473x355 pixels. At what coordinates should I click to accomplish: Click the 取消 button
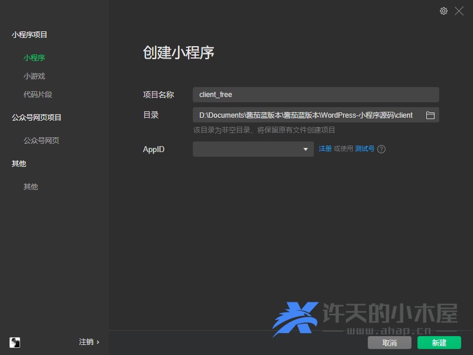390,343
